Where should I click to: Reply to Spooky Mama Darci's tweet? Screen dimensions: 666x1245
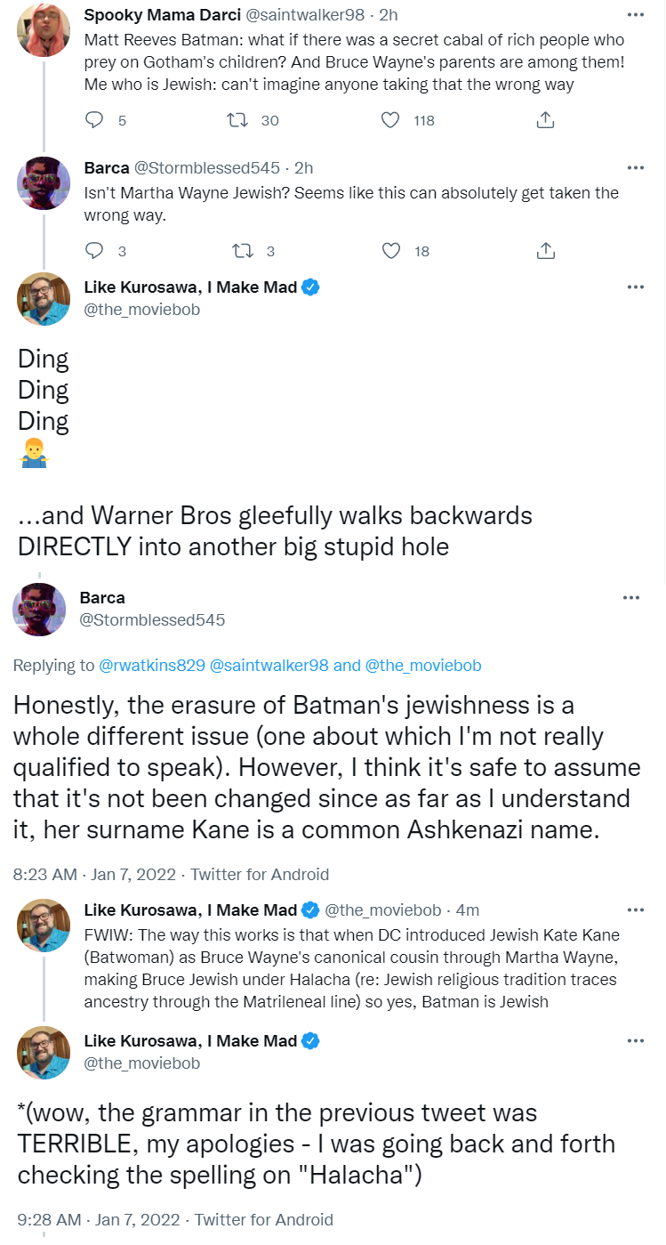tap(94, 119)
